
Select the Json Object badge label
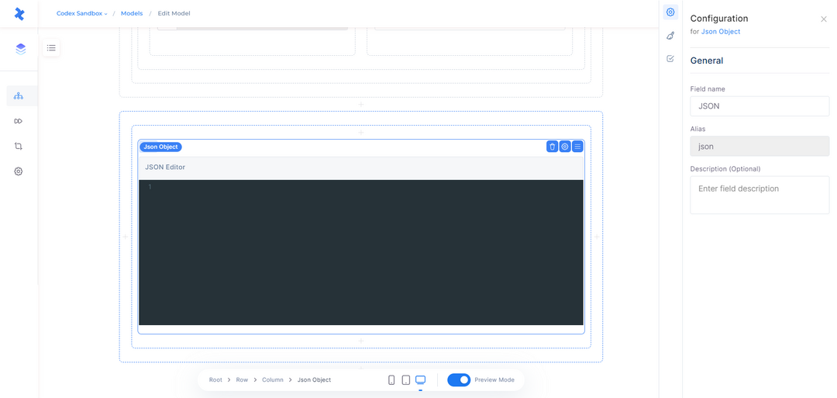[x=160, y=147]
